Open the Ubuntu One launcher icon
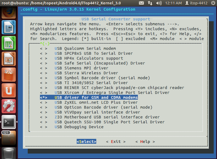 point(9,90)
